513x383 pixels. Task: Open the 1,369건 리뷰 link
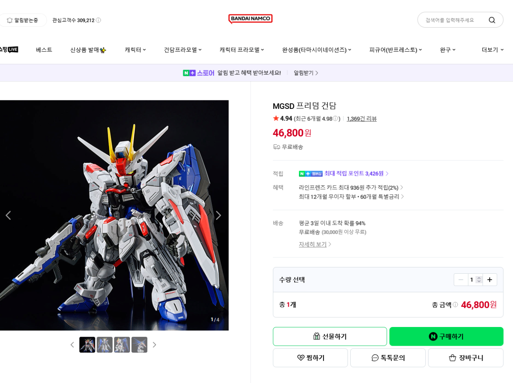[362, 119]
